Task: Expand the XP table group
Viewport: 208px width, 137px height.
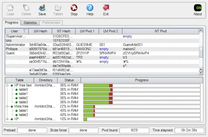Action: coord(7,119)
